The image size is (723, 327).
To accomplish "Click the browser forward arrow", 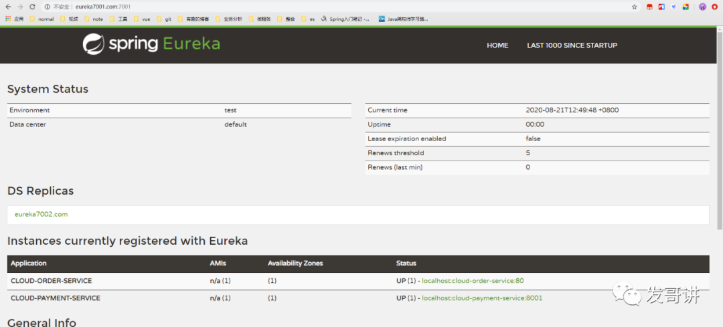I will point(20,7).
